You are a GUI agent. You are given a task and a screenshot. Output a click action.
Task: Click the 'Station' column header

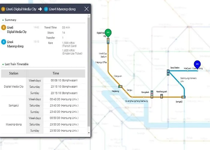click(13, 73)
